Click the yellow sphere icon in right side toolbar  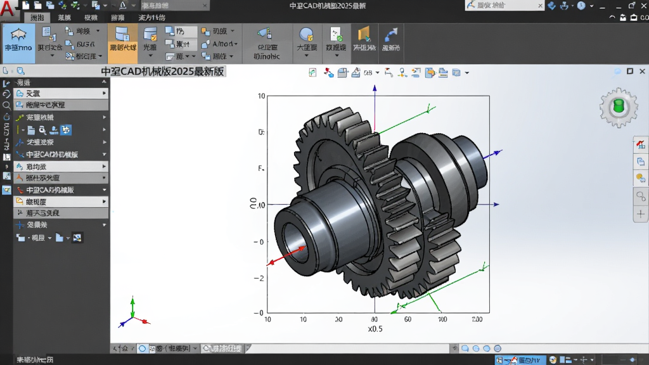641,178
